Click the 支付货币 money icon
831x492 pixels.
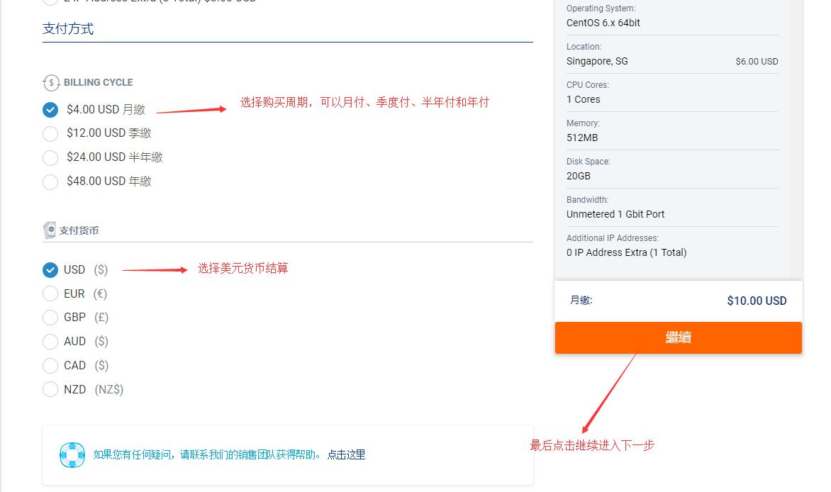tap(49, 230)
